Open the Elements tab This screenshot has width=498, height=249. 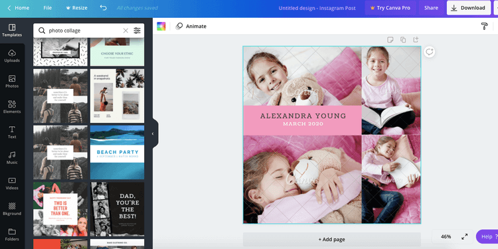[x=12, y=107]
